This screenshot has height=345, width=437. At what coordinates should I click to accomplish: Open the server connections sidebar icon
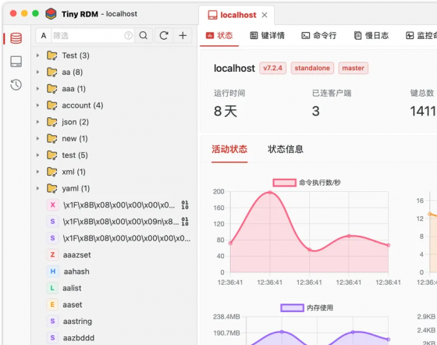click(16, 62)
